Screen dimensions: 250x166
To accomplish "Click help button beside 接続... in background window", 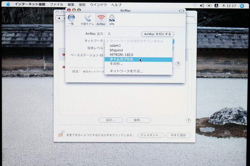I will (x=188, y=121).
